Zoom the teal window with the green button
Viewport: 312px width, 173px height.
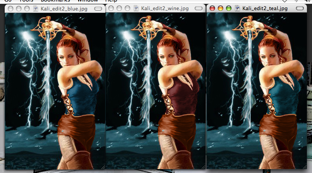point(229,8)
